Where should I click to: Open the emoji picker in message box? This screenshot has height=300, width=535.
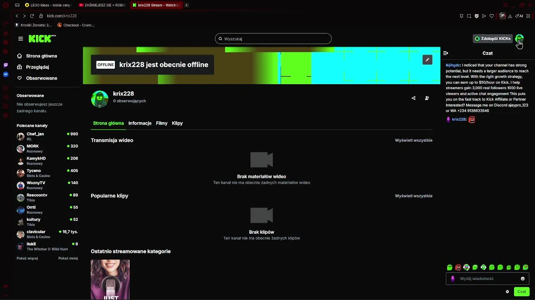522,279
